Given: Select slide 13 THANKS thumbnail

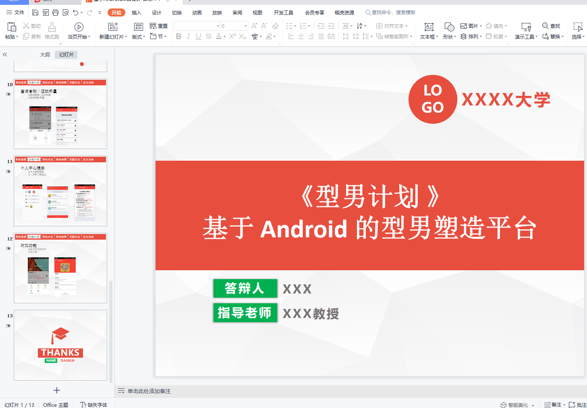Looking at the screenshot, I should [60, 345].
